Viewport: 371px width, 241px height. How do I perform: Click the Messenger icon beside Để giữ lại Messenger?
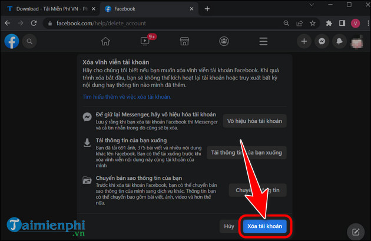[x=87, y=117]
